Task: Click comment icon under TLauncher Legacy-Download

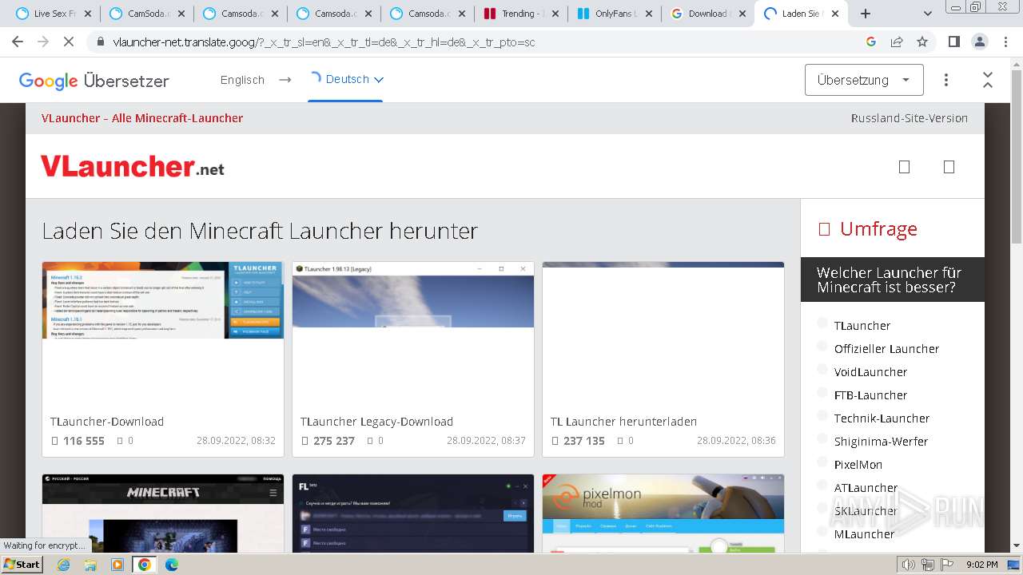Action: pyautogui.click(x=370, y=441)
